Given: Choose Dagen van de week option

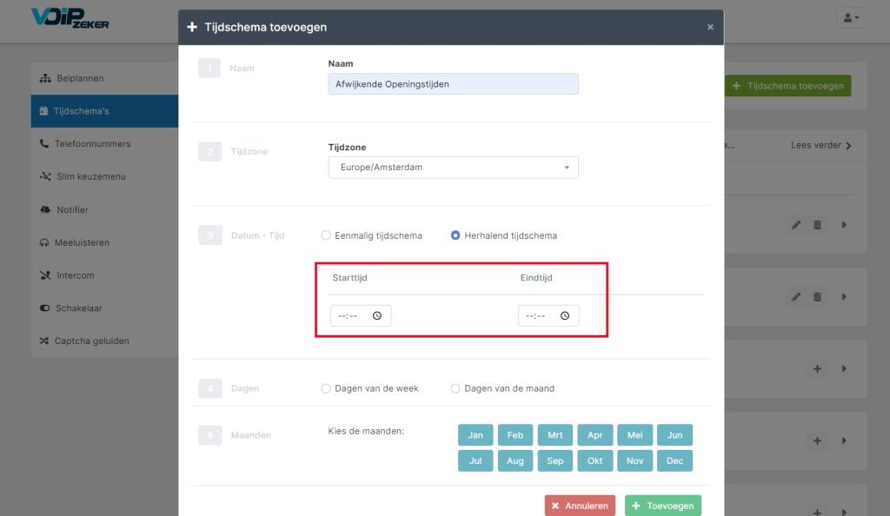Looking at the screenshot, I should (x=326, y=388).
